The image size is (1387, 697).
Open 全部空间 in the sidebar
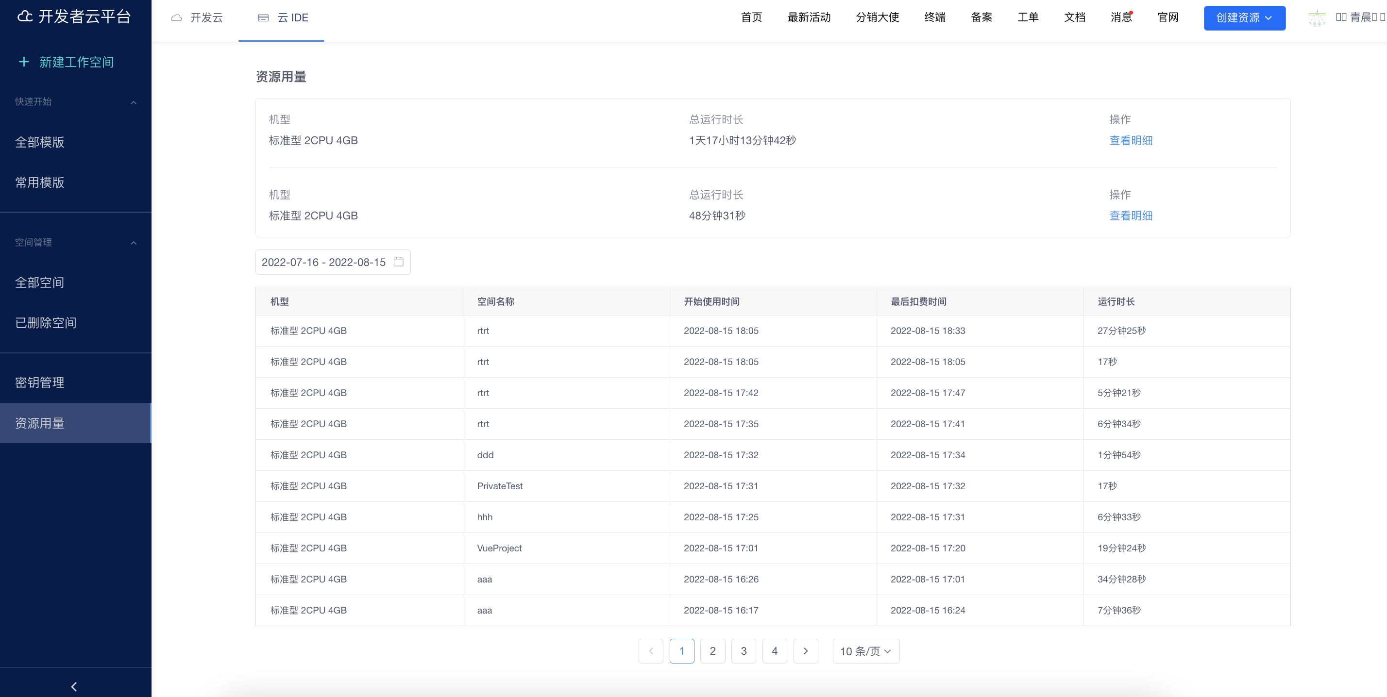tap(39, 282)
